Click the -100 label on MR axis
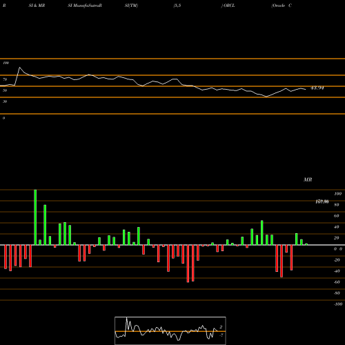Screen dimensions: 345x345 [x=338, y=304]
